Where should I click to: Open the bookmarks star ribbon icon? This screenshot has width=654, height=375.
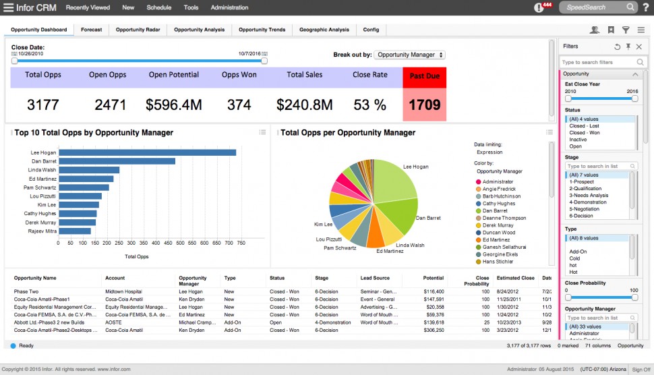(x=611, y=30)
